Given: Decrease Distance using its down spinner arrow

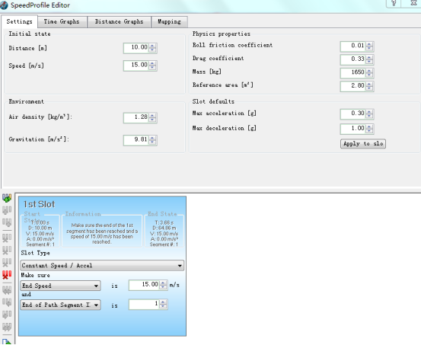Looking at the screenshot, I should pyautogui.click(x=152, y=50).
